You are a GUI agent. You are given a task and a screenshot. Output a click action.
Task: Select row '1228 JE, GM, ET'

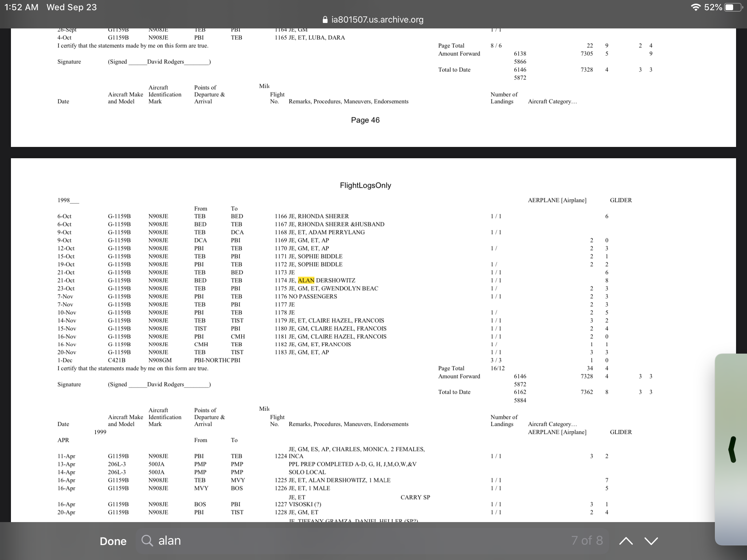[x=297, y=512]
